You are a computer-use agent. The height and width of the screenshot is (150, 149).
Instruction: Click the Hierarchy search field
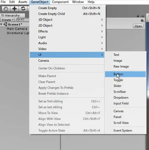click(23, 20)
